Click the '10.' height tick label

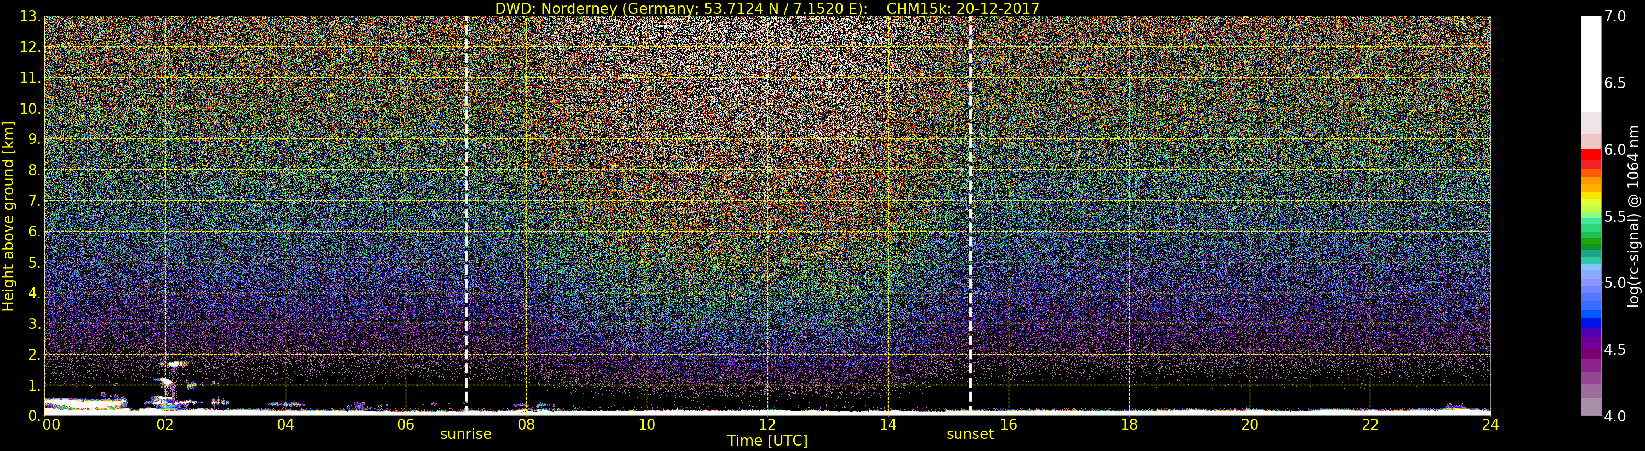coord(30,108)
